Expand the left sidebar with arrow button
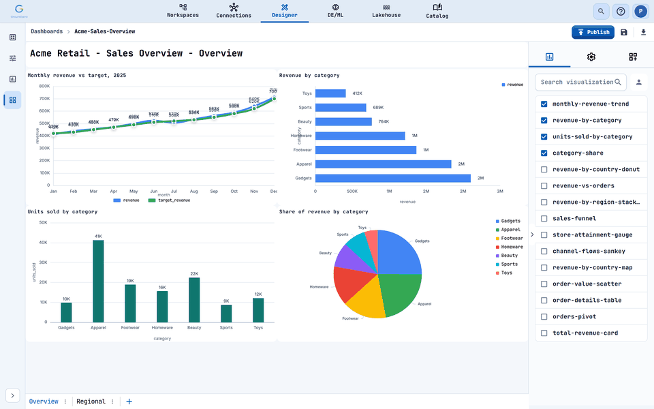The image size is (654, 409). coord(12,395)
